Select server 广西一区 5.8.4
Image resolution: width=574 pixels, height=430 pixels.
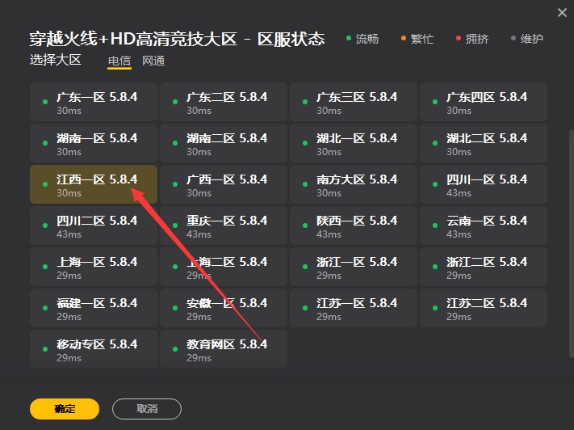tap(224, 184)
